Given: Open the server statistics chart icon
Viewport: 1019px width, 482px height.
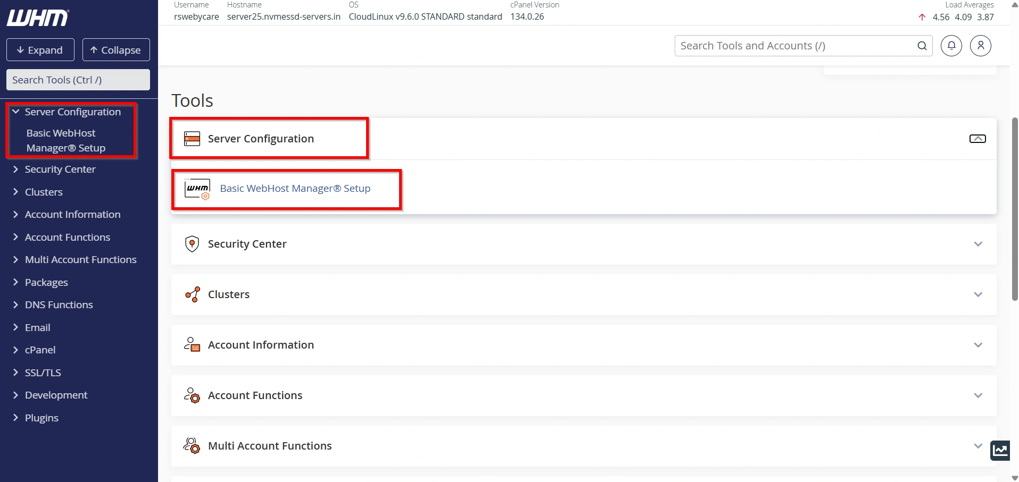Looking at the screenshot, I should coord(1000,451).
